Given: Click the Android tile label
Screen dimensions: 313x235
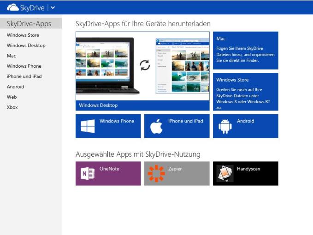Looking at the screenshot, I should [x=246, y=121].
